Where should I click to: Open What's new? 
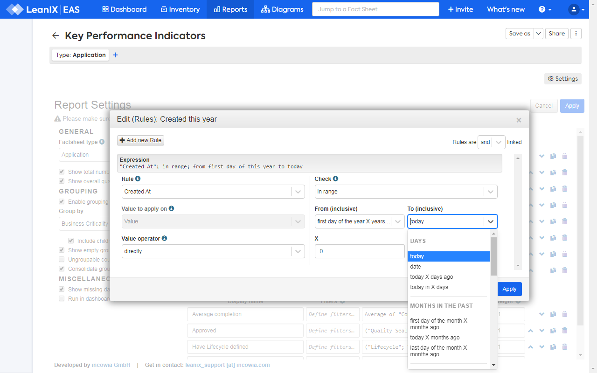[506, 9]
